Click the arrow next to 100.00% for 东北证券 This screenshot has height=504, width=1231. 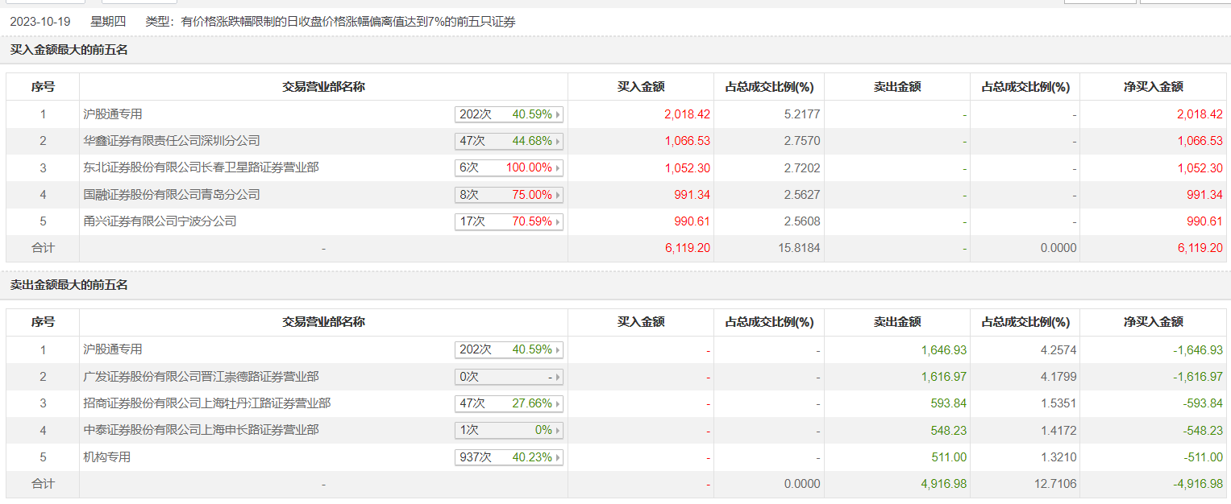coord(558,168)
